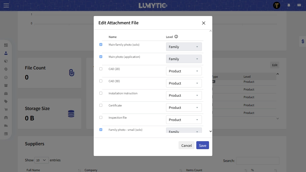Open the dashboard grid icon in sidebar
Screen dimensions: 306x172
tap(6, 45)
